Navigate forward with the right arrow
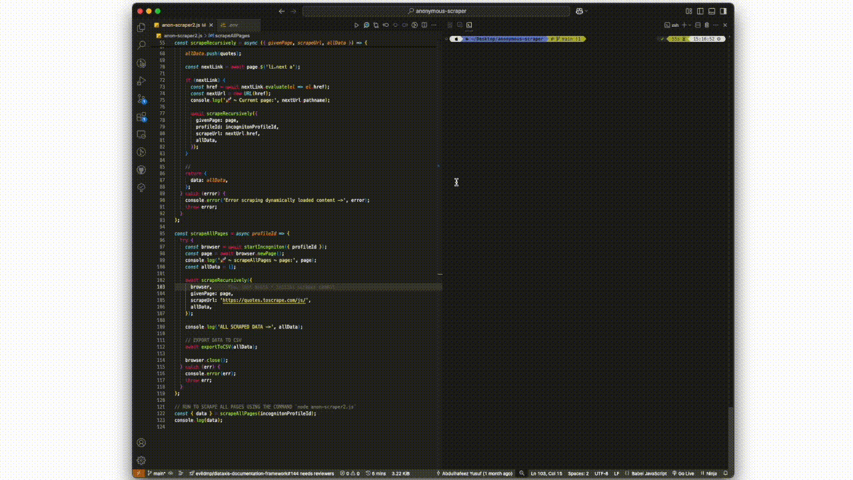The image size is (853, 480). [x=294, y=11]
